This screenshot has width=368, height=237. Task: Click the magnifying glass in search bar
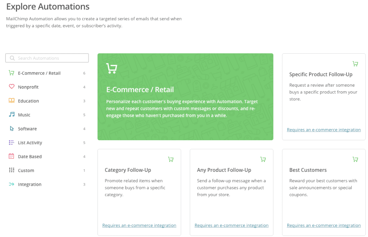tap(12, 58)
